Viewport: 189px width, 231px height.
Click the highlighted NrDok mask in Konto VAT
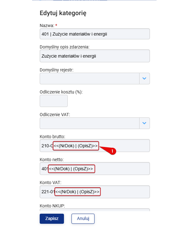(x=77, y=192)
